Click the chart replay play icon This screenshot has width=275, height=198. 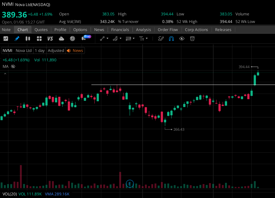(x=72, y=38)
